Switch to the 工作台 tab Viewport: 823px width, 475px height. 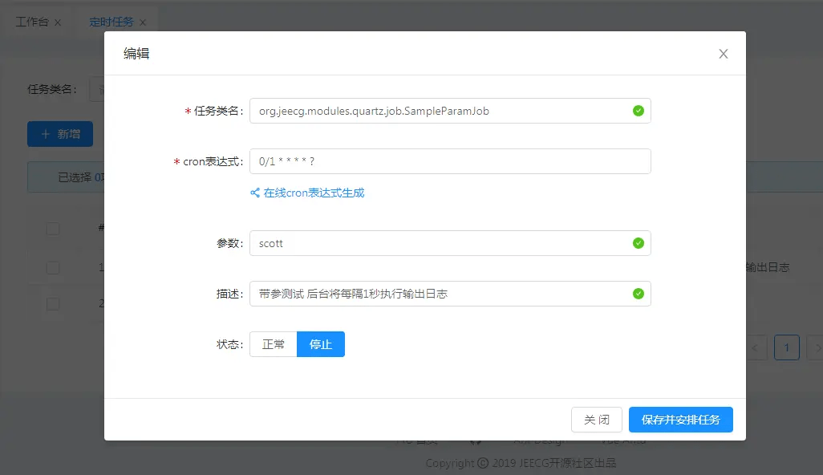click(x=32, y=22)
